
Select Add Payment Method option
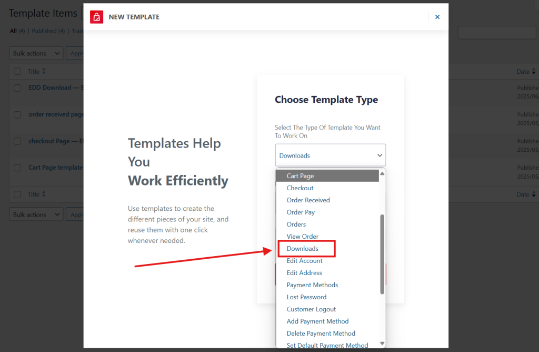(x=327, y=321)
